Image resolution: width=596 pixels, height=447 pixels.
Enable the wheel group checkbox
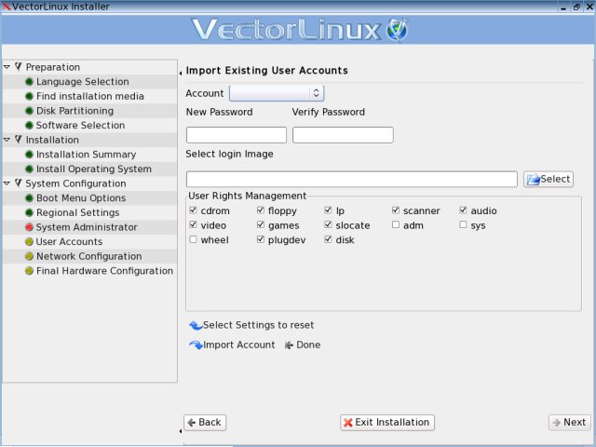coord(193,239)
